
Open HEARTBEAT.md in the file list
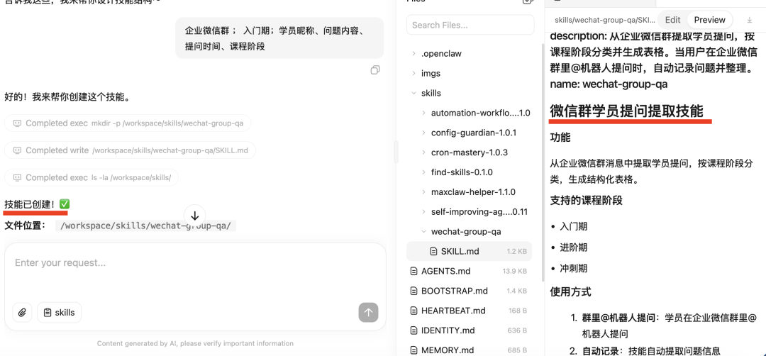(x=469, y=311)
